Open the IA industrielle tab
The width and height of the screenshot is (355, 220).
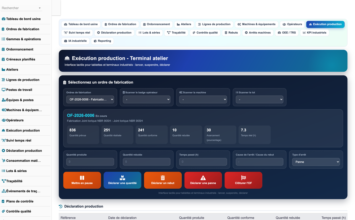75,41
